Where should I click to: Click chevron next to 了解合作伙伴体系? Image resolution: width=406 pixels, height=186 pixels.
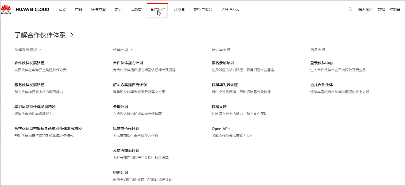point(71,35)
